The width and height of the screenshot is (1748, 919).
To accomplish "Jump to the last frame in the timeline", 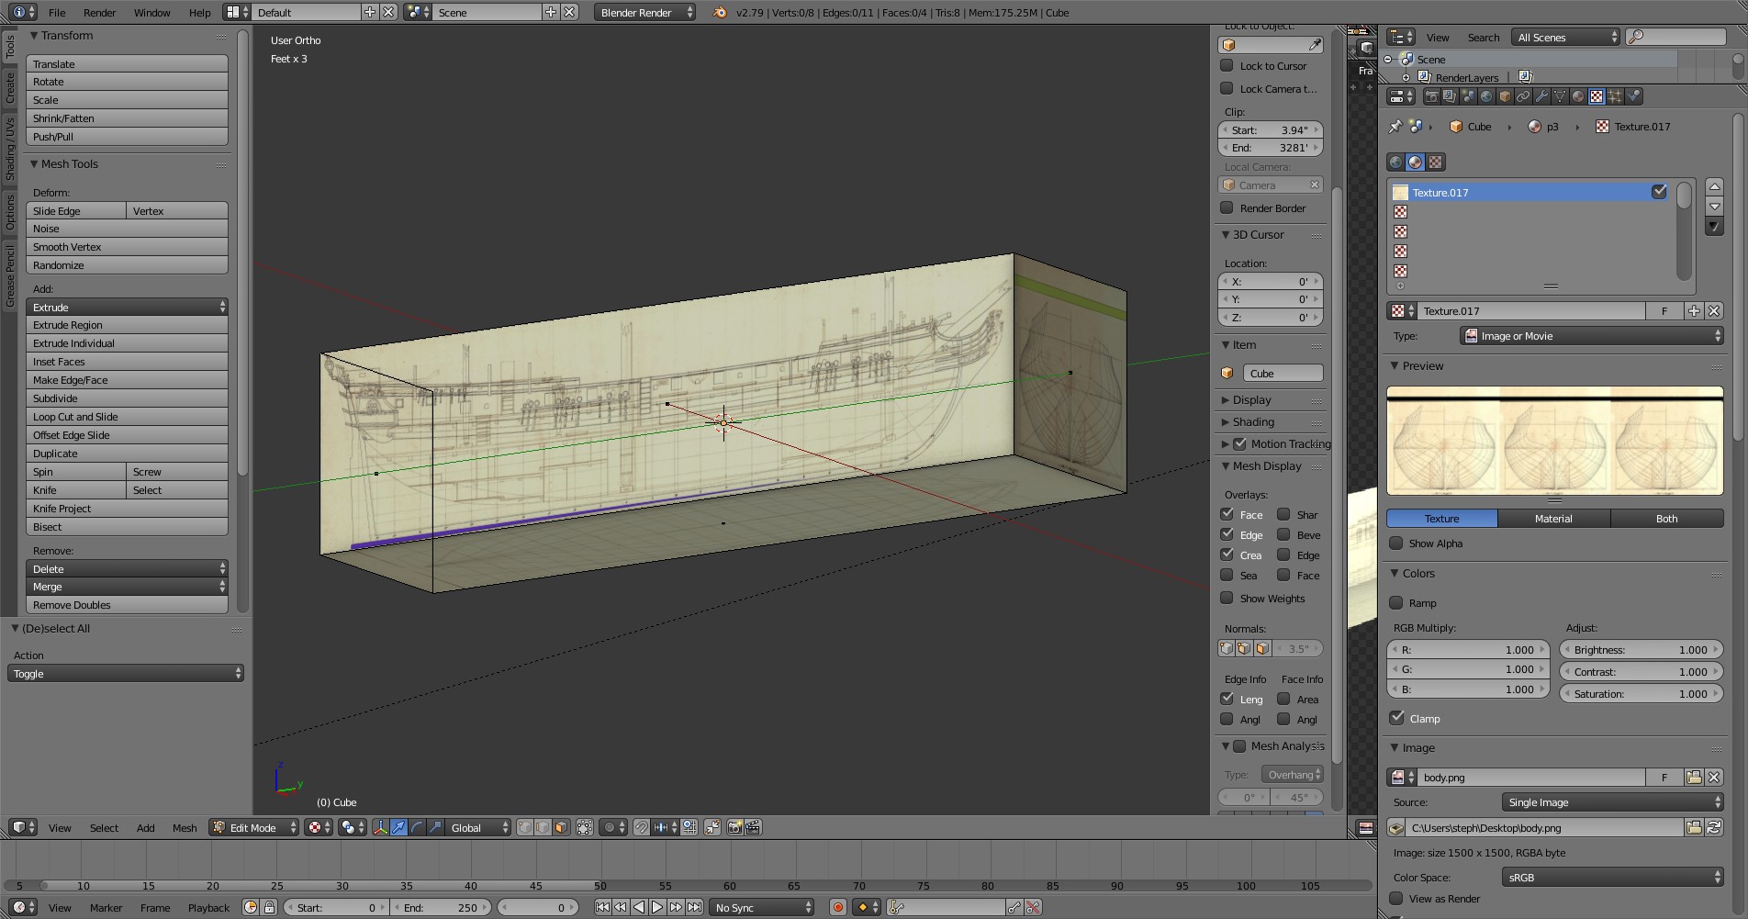I will (x=695, y=907).
